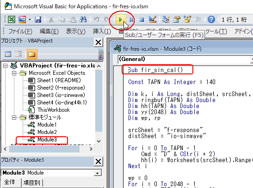Click the Reset stop icon
This screenshot has width=253, height=188.
[x=142, y=20]
